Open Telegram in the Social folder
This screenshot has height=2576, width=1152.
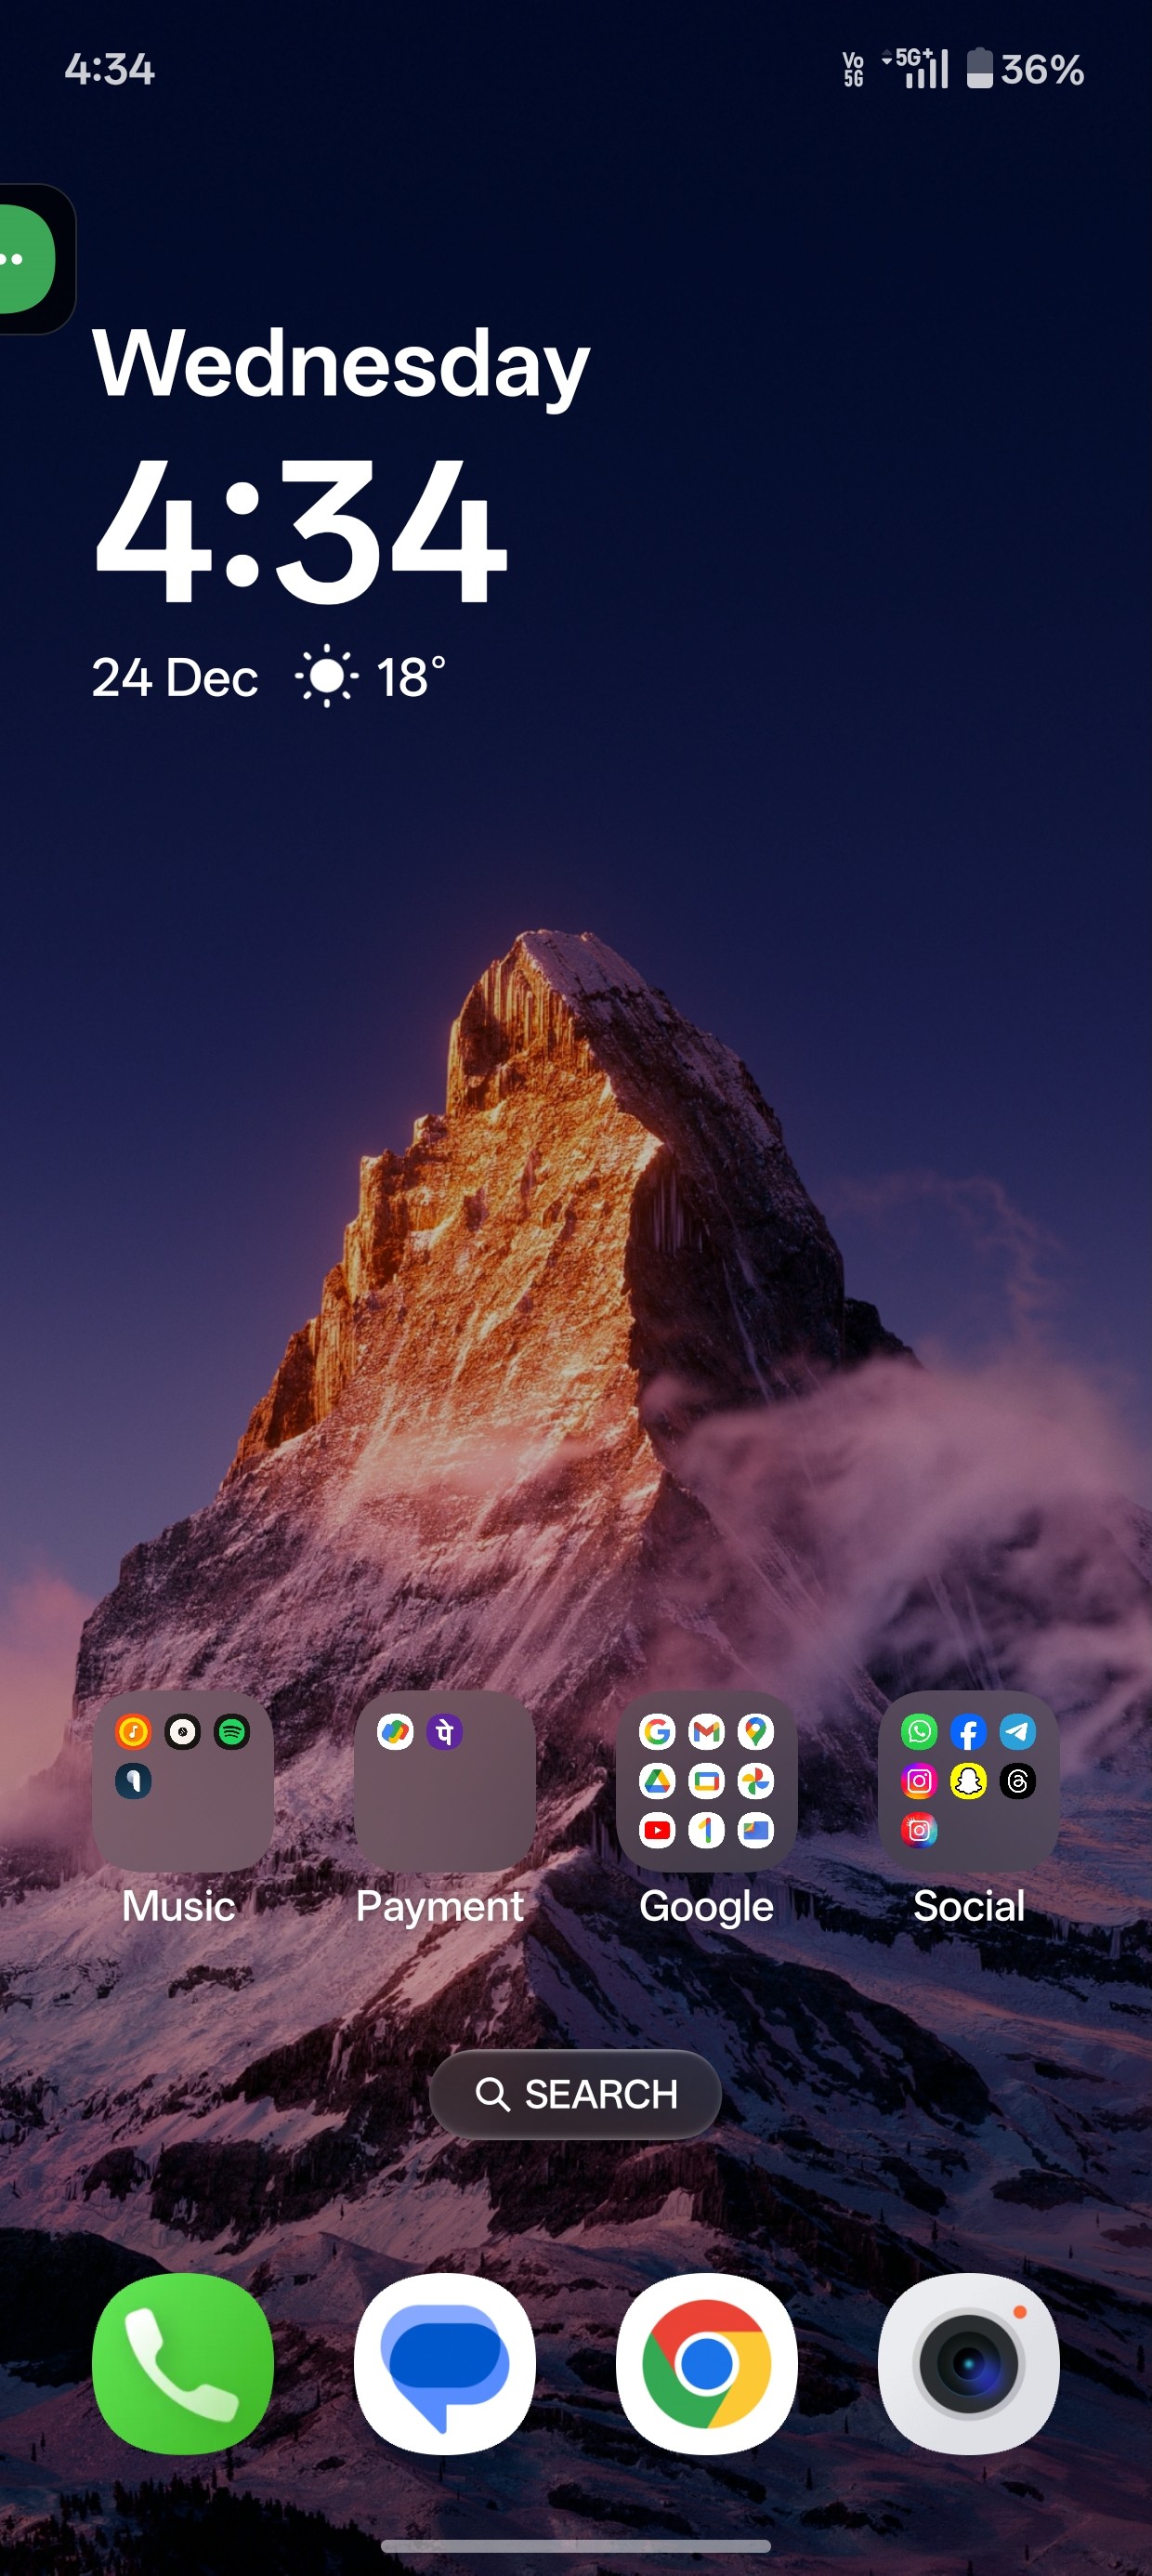point(1017,1731)
